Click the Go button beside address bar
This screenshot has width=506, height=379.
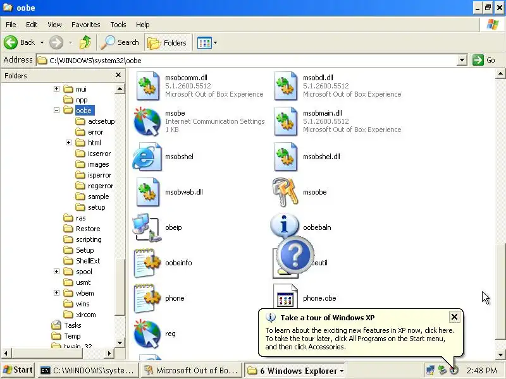coord(484,60)
